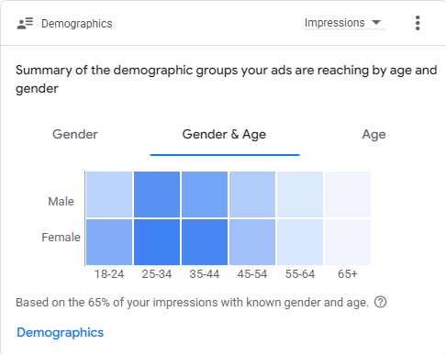The height and width of the screenshot is (355, 446).
Task: Select the Female 35-44 heatmap cell
Action: coord(205,242)
